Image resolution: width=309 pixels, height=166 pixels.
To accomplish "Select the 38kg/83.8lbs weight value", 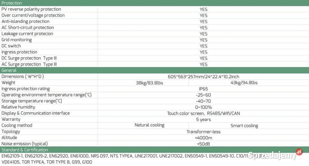I will pyautogui.click(x=149, y=83).
